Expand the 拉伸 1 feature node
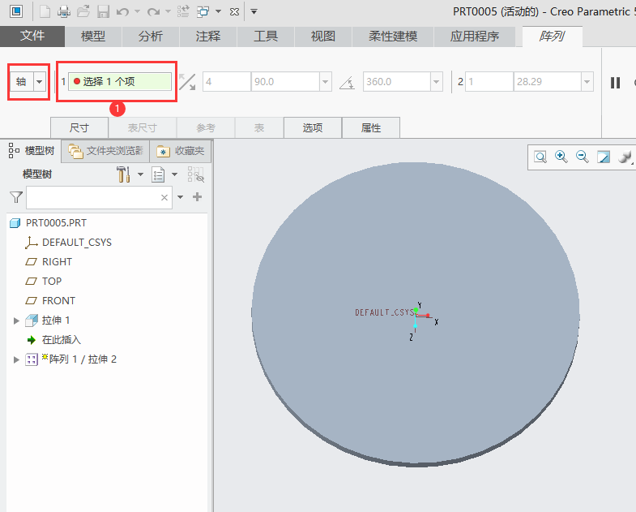 click(16, 321)
